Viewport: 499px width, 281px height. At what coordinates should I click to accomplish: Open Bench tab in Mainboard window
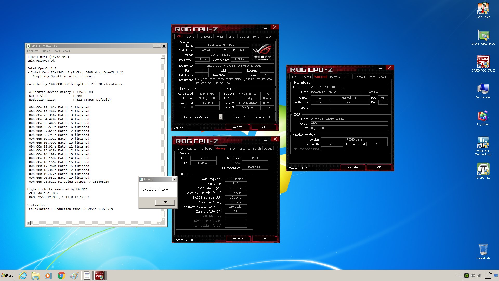[x=371, y=77]
